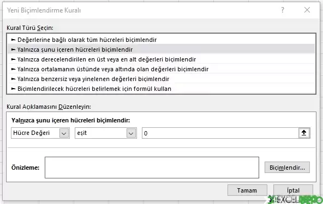Click the range selector arrow icon
Viewport: 323px width, 204px height.
click(x=304, y=133)
